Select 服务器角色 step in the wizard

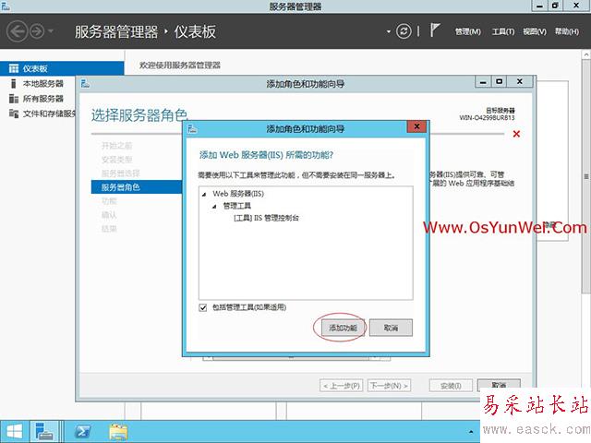(x=137, y=186)
